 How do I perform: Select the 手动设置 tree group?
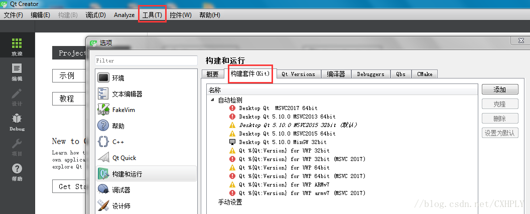tap(230, 202)
